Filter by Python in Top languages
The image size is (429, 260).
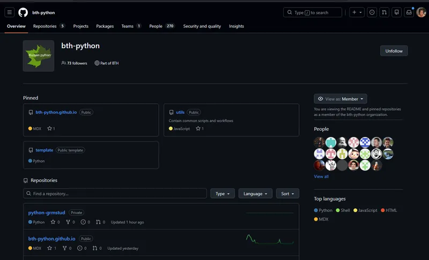click(x=323, y=210)
